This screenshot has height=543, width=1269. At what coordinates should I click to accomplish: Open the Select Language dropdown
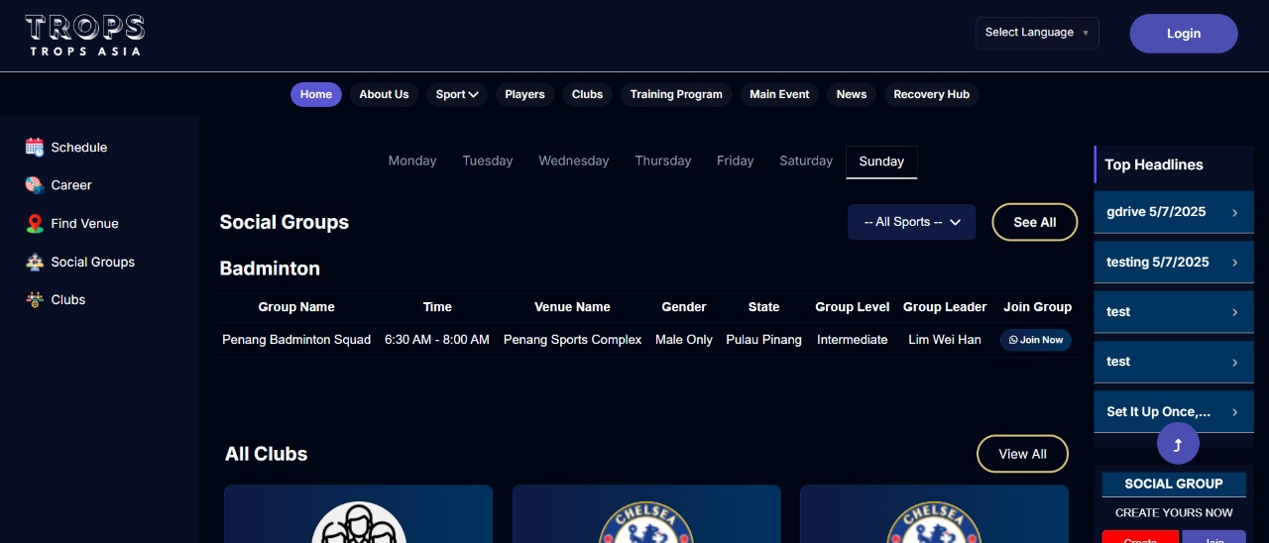[1036, 33]
